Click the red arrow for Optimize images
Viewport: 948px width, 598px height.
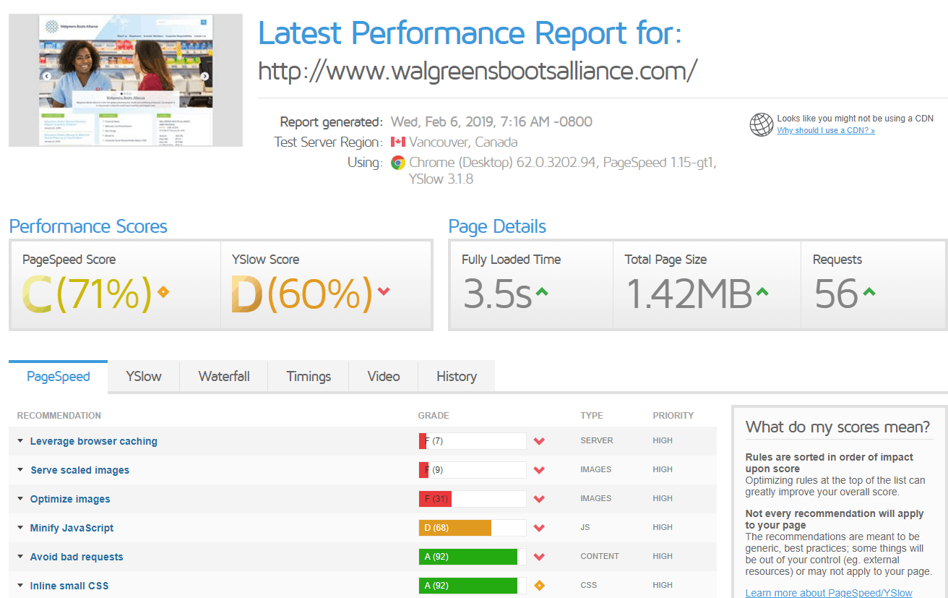tap(539, 499)
